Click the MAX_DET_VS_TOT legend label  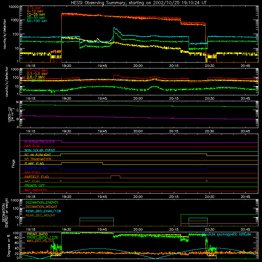click(41, 241)
